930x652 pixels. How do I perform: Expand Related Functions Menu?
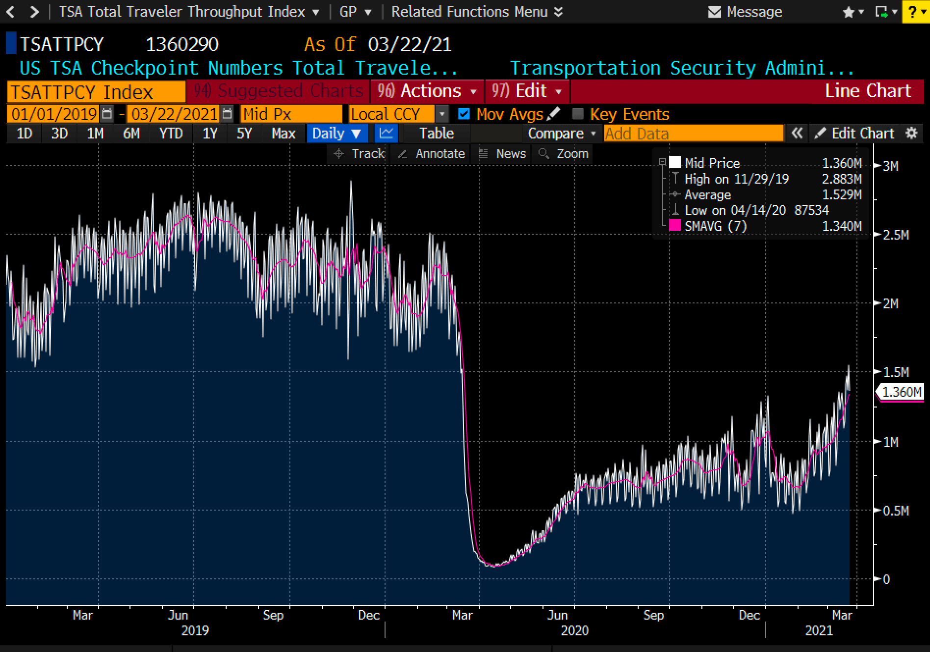point(477,12)
